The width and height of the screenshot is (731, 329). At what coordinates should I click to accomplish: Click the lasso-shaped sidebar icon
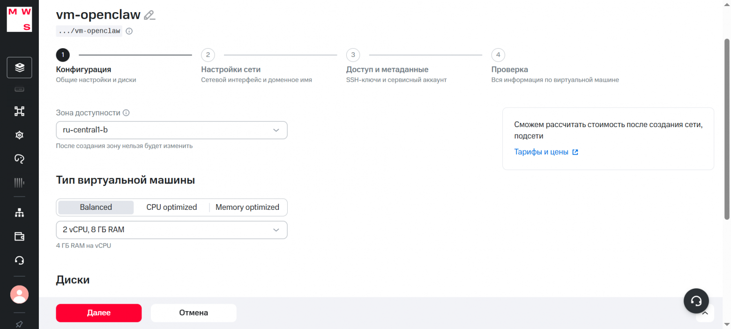point(19,158)
